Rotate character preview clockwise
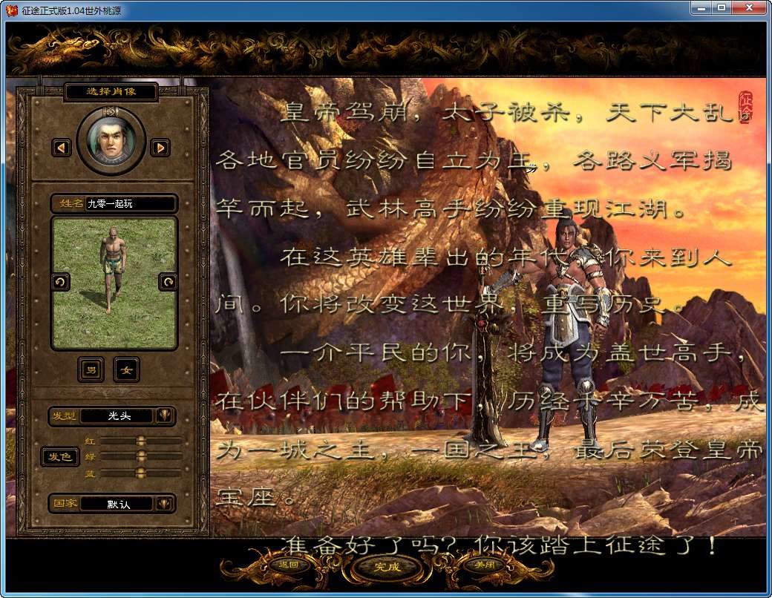 pyautogui.click(x=168, y=282)
